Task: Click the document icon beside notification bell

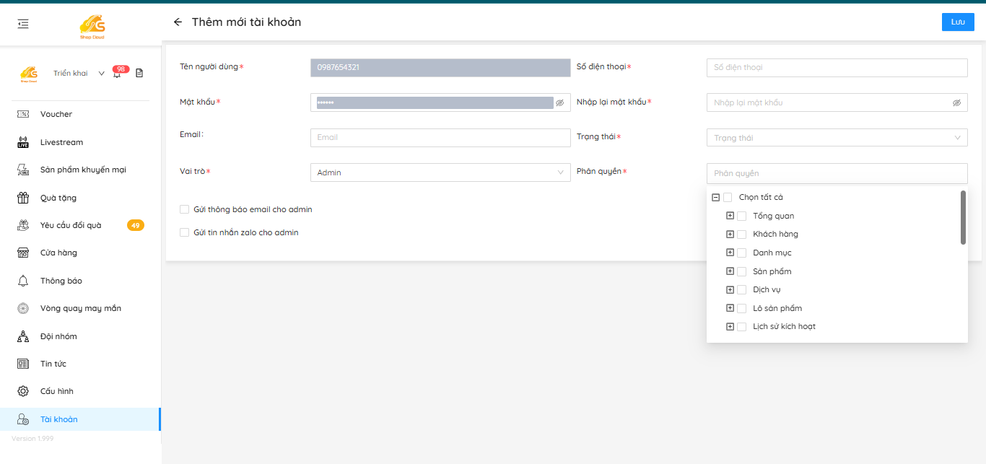Action: [x=139, y=73]
